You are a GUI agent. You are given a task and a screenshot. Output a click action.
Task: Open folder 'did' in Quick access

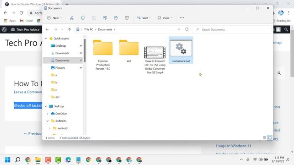(x=55, y=97)
